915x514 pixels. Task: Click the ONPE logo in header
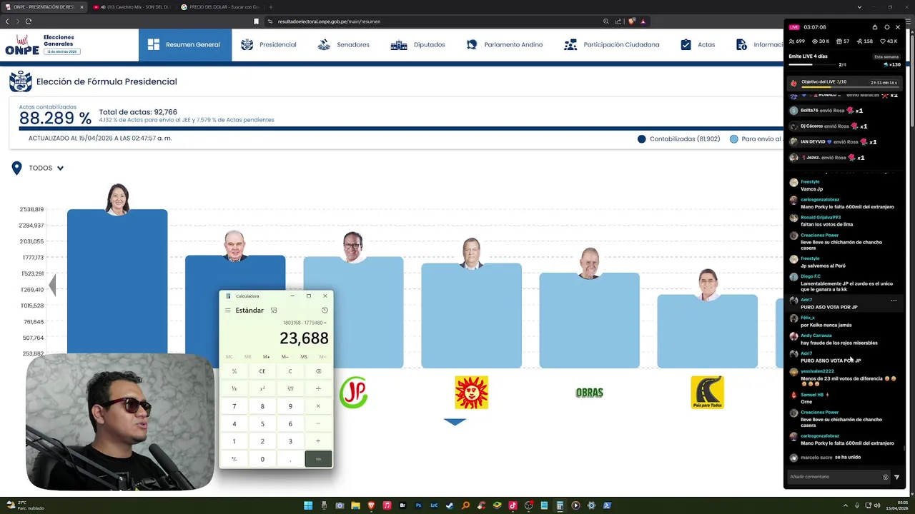click(22, 45)
